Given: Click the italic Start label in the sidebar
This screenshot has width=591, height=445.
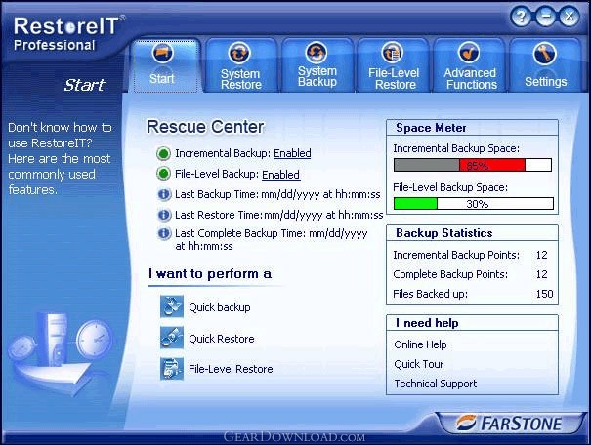Looking at the screenshot, I should point(84,85).
